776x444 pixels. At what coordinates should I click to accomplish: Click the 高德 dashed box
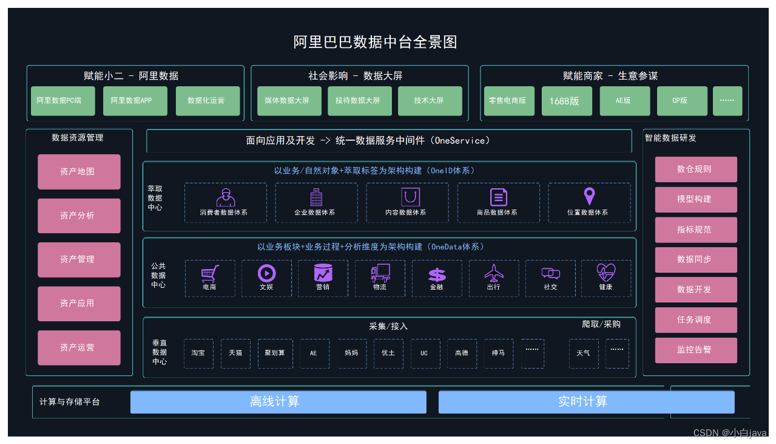point(462,353)
